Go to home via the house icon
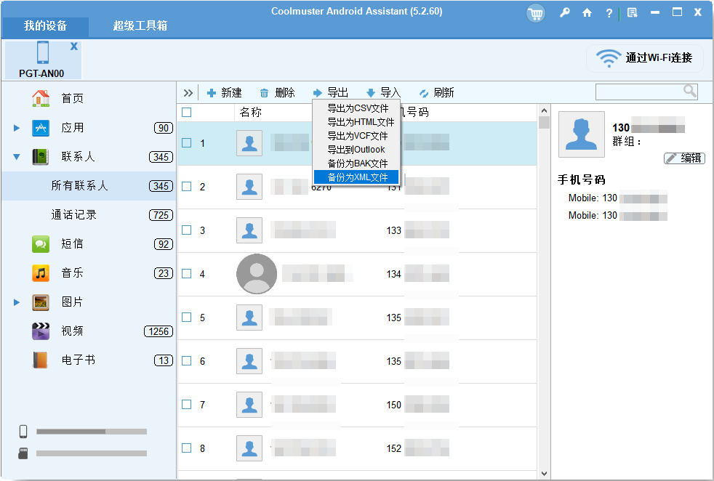 587,13
